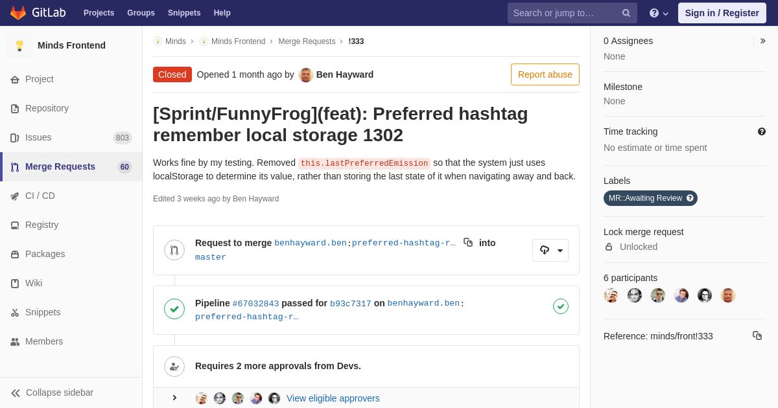Image resolution: width=778 pixels, height=408 pixels.
Task: Click the Members people icon in sidebar
Action: tap(15, 342)
